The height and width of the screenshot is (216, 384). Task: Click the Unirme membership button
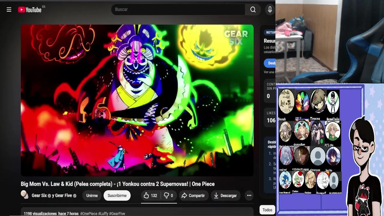coord(92,196)
